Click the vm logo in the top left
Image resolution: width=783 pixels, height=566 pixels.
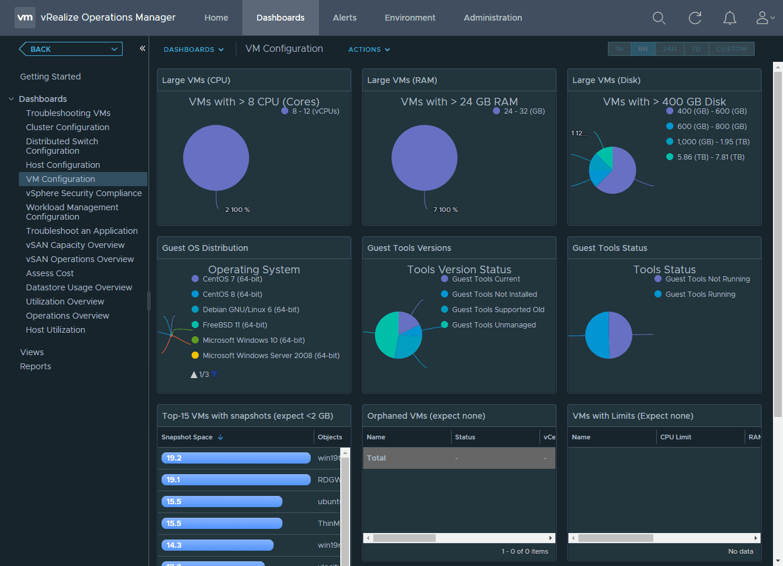pyautogui.click(x=25, y=17)
